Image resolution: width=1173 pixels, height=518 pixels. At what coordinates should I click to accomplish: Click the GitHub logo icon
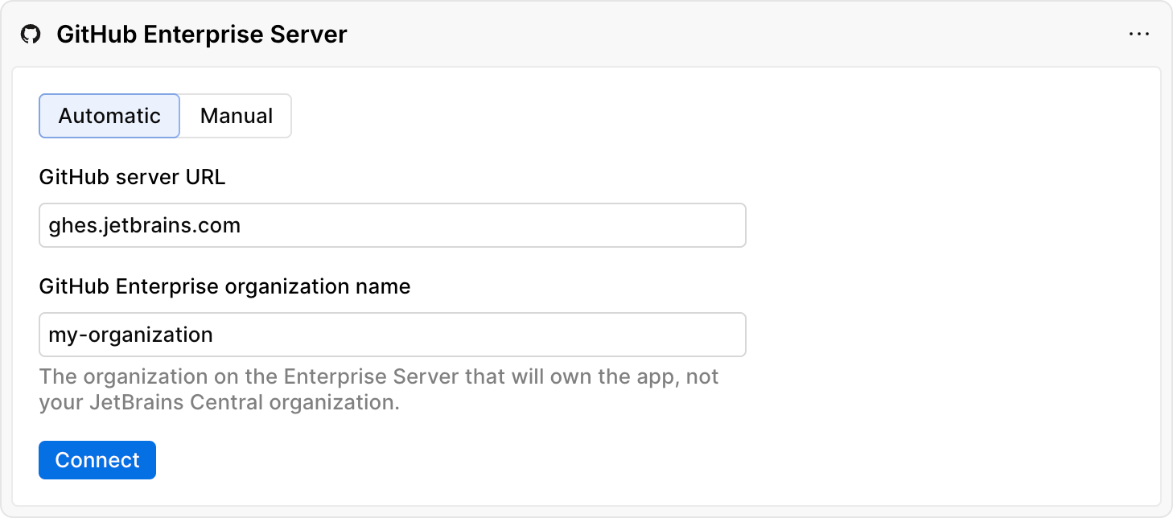[x=31, y=35]
